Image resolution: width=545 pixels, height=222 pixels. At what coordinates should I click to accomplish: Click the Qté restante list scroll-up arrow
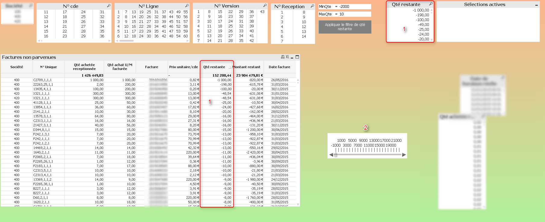pos(432,10)
